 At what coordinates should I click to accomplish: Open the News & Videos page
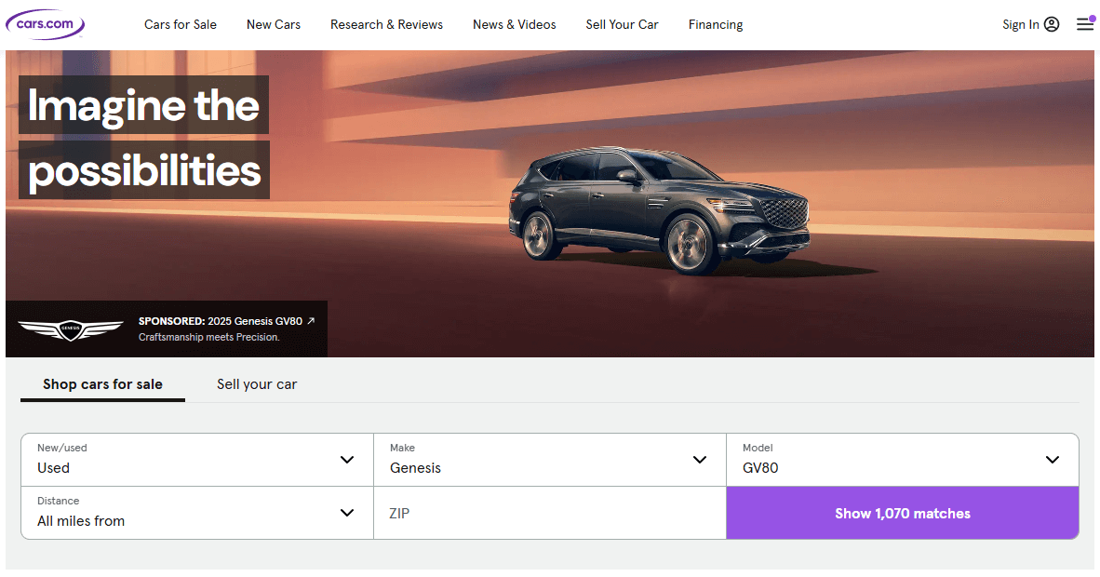tap(514, 24)
